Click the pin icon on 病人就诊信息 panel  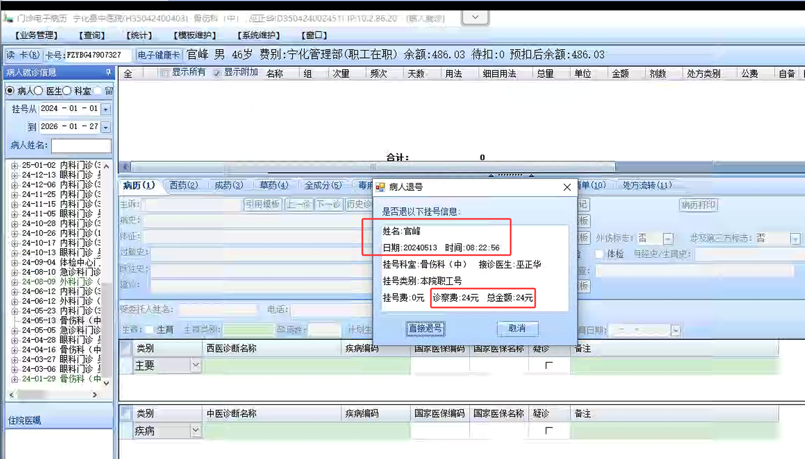point(108,72)
